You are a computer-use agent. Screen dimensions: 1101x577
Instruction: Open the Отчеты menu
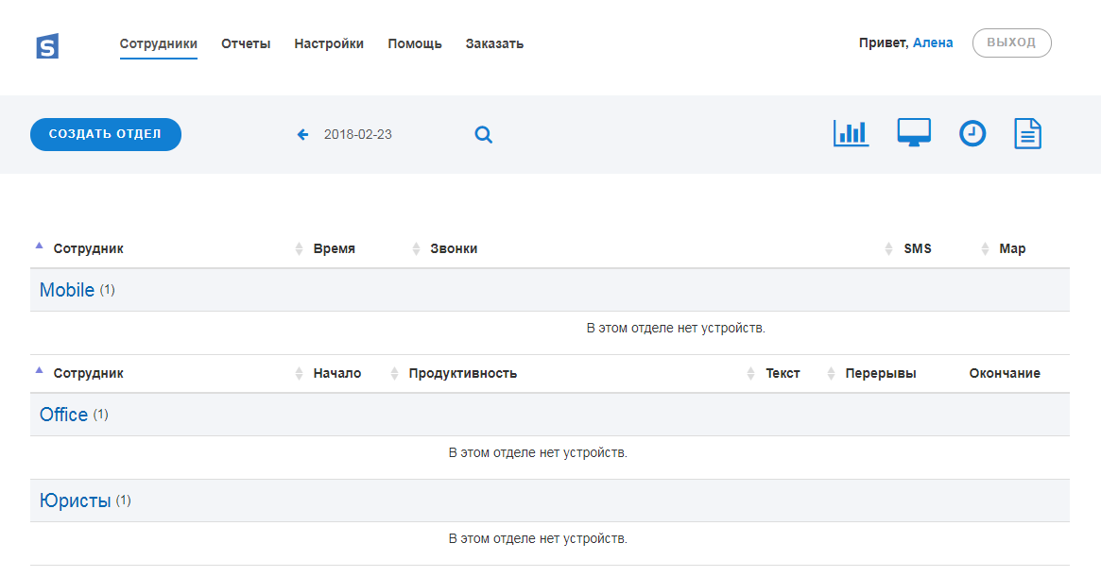(246, 43)
